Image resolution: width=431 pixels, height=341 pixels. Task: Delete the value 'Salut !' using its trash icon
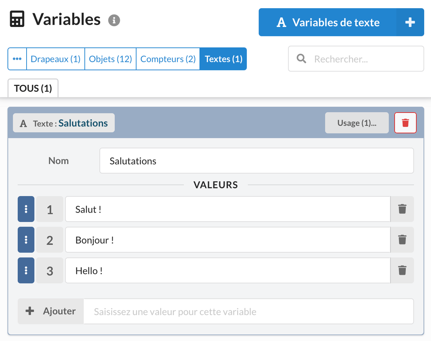402,209
